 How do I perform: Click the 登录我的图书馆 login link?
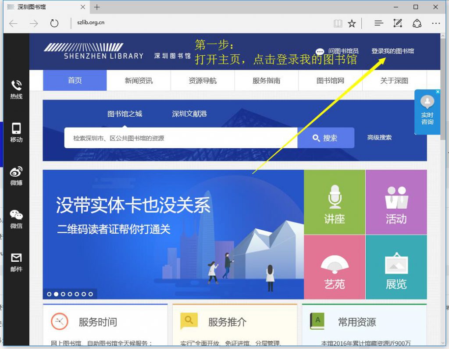pyautogui.click(x=392, y=51)
